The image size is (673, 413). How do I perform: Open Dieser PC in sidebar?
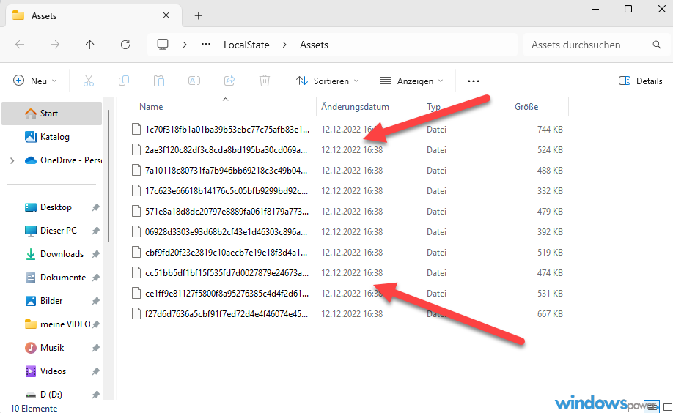[51, 231]
